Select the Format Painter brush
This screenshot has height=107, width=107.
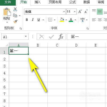[x=15, y=22]
